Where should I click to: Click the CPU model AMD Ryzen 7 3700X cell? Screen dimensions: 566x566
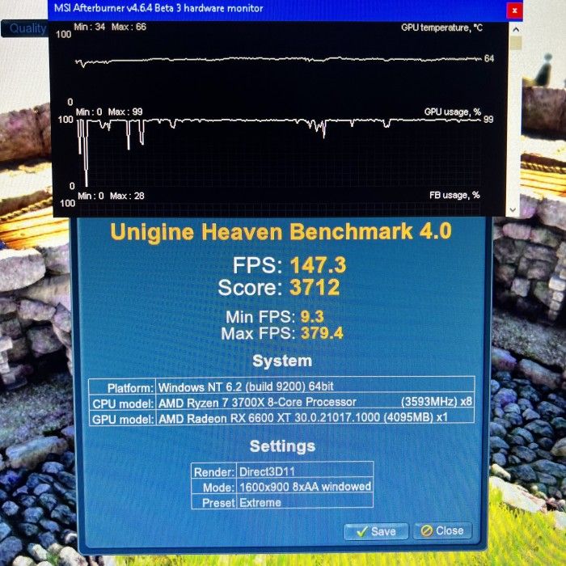coord(315,402)
